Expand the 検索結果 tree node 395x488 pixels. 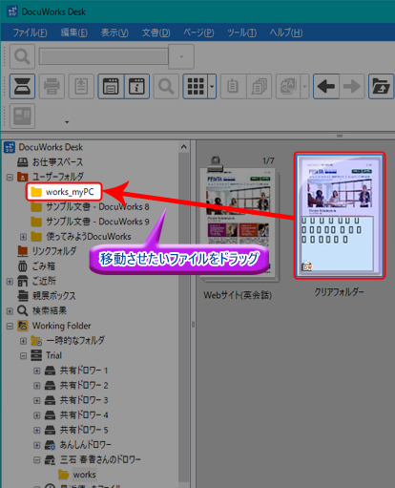tap(10, 311)
